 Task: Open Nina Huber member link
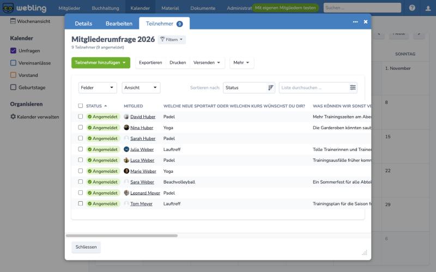(x=142, y=128)
